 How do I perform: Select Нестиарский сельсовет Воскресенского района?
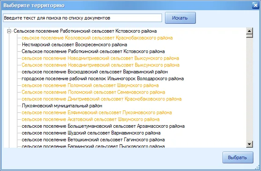(74, 45)
